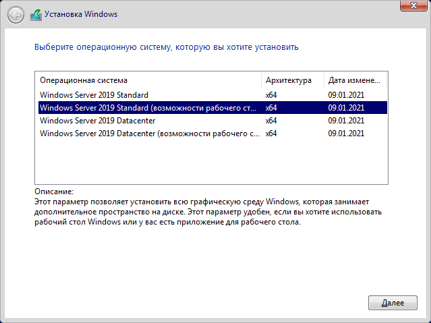The height and width of the screenshot is (323, 431).
Task: Click 09.01.2021 date in Datacenter core row
Action: tap(346, 121)
